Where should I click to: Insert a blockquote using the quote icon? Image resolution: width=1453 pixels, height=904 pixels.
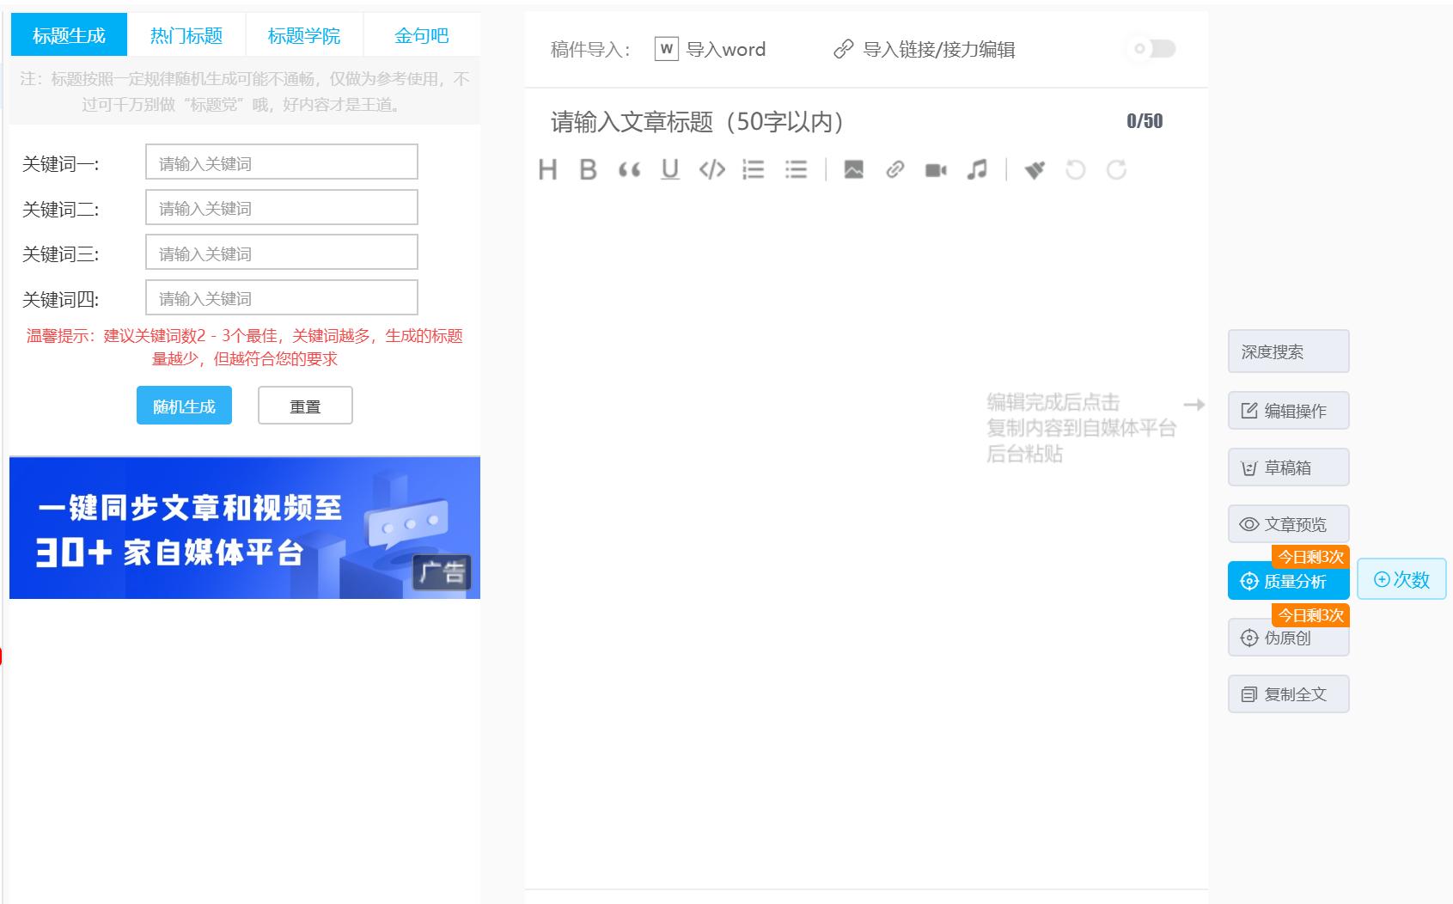coord(630,169)
